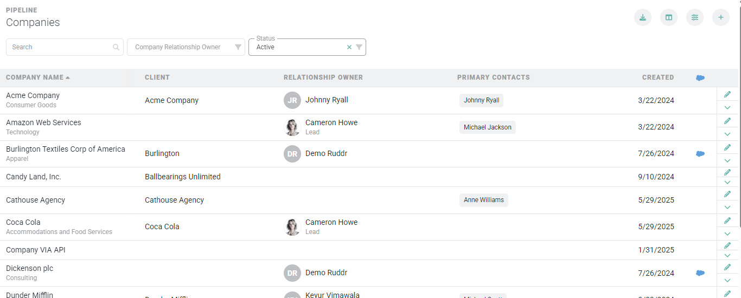
Task: Open the filter settings sliders icon
Action: (695, 17)
